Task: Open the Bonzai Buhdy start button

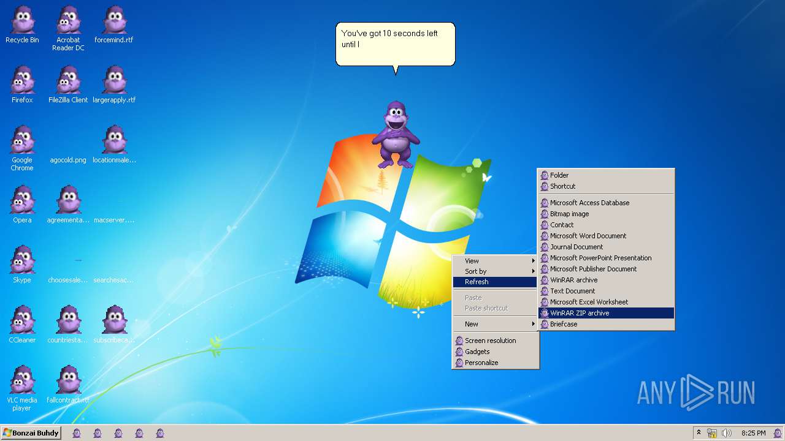Action: (31, 433)
